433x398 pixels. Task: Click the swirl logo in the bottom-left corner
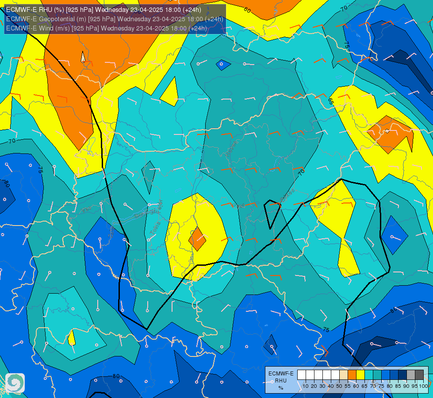point(15,383)
